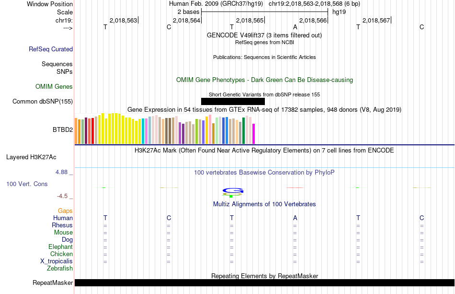Click the 100 Vert. Cons track label
The height and width of the screenshot is (294, 455).
coord(27,184)
